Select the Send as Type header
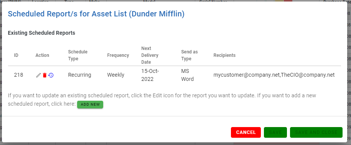This screenshot has width=351, height=145. [190, 55]
